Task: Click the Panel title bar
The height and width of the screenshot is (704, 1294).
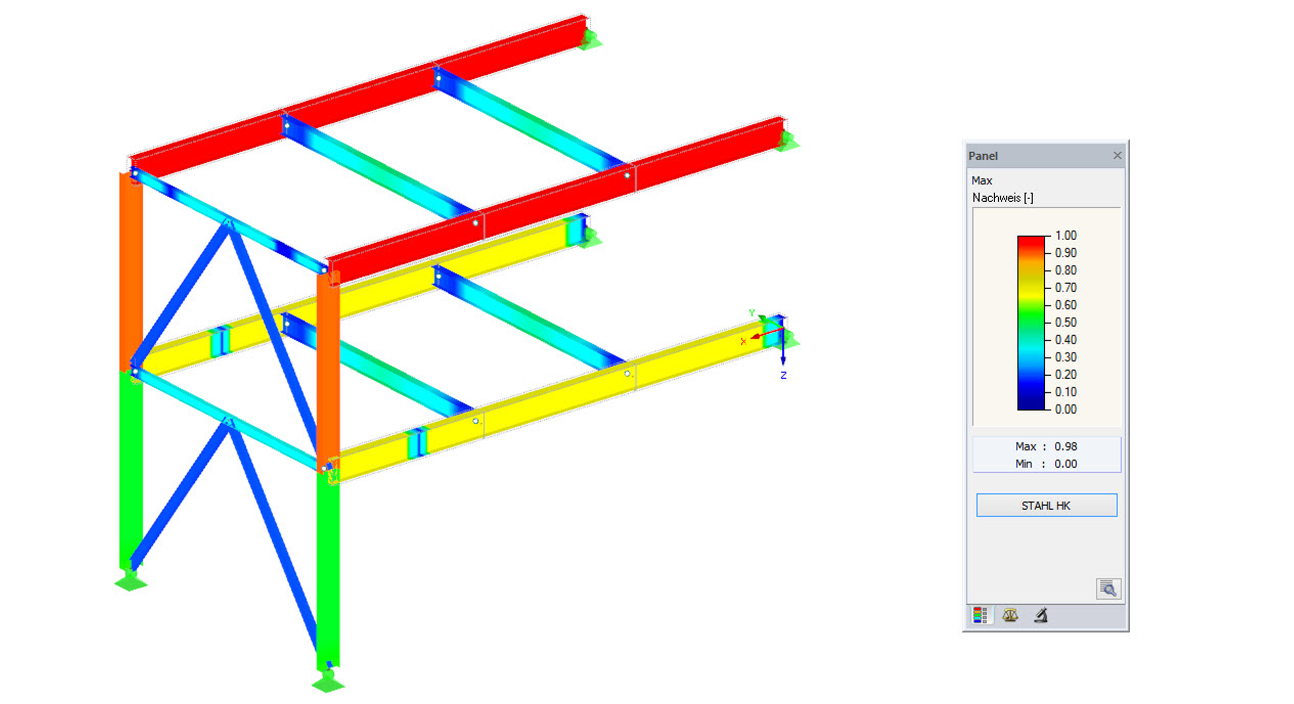Action: pos(1046,156)
